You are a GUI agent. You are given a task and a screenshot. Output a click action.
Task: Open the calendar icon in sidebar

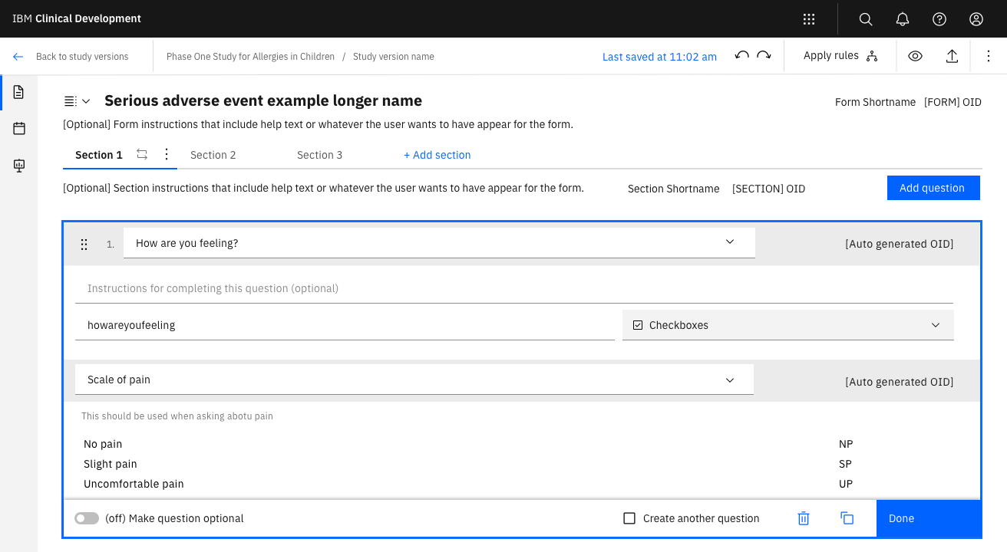coord(19,129)
